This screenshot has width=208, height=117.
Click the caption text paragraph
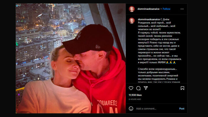coord(159,41)
